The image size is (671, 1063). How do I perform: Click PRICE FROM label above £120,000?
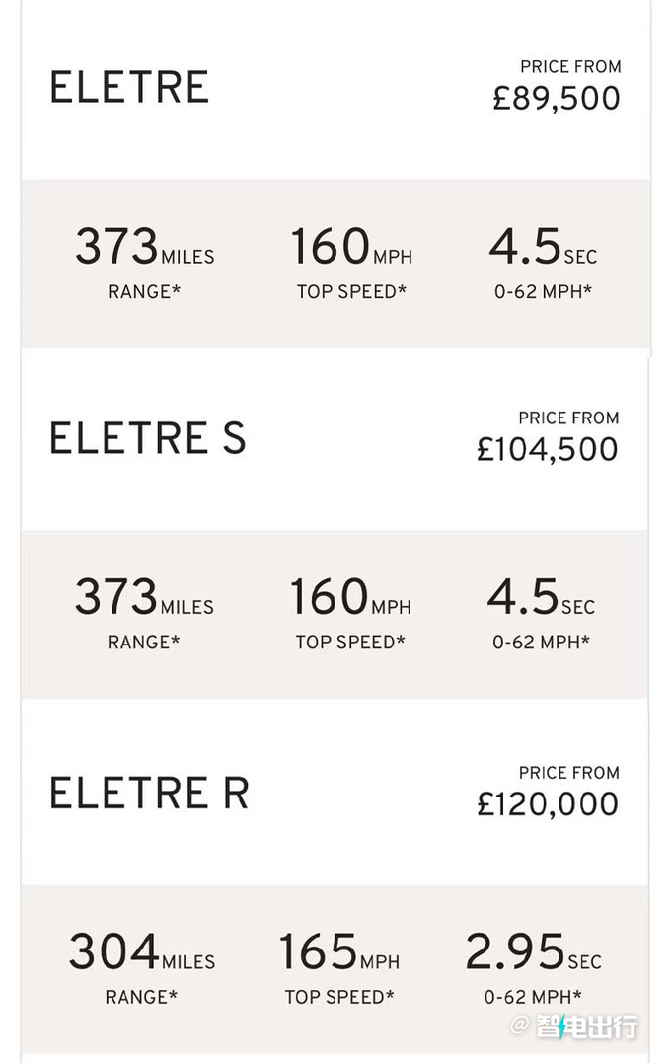(568, 772)
